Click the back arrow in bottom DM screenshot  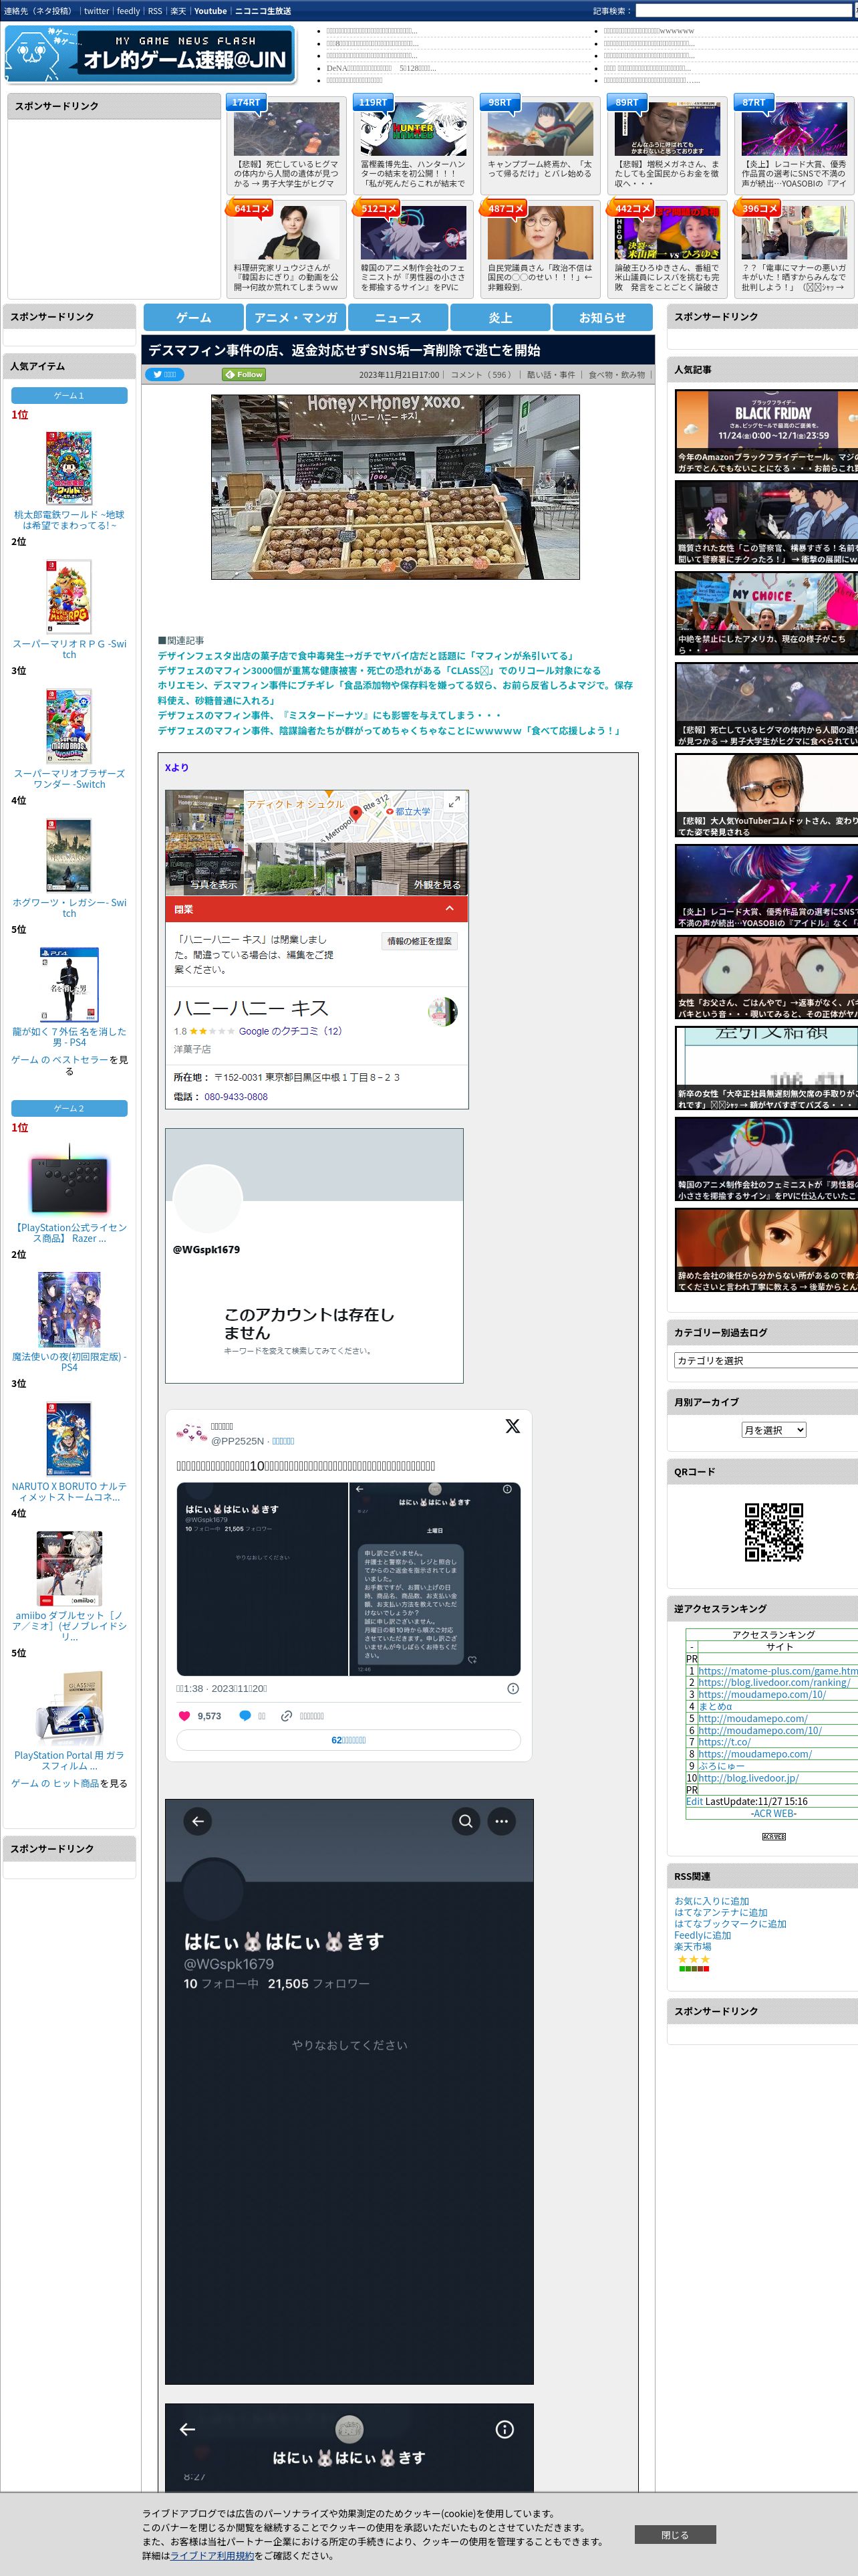(187, 2429)
